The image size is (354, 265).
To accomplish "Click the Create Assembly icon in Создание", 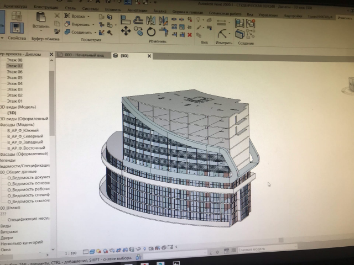I will pyautogui.click(x=240, y=23).
